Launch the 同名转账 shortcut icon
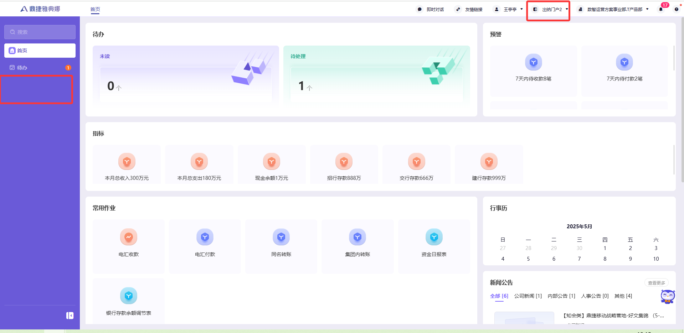The image size is (684, 333). coord(281,237)
